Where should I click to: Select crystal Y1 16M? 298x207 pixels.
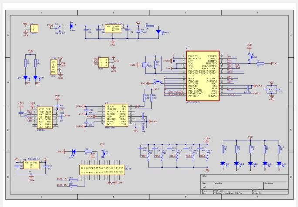pyautogui.click(x=145, y=65)
